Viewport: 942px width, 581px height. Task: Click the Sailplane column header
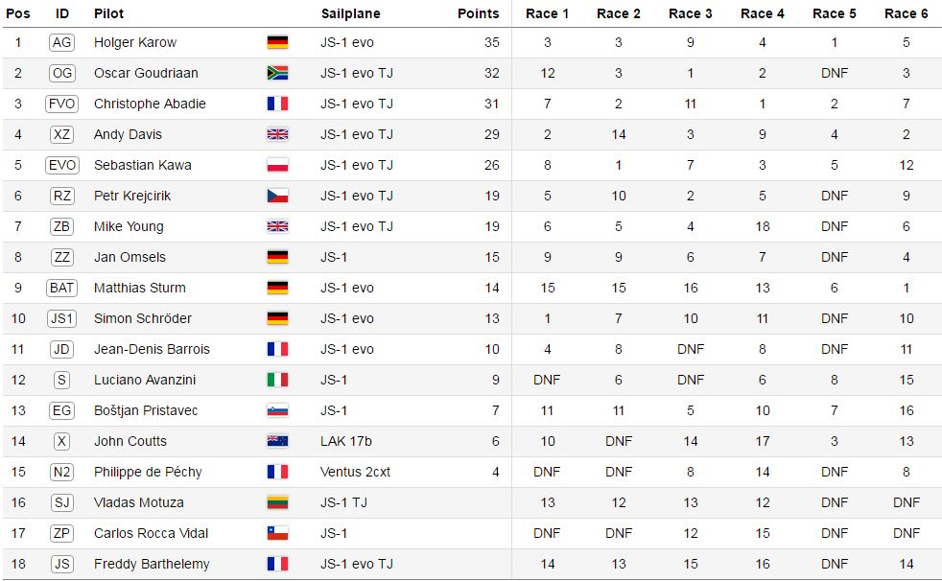[350, 13]
